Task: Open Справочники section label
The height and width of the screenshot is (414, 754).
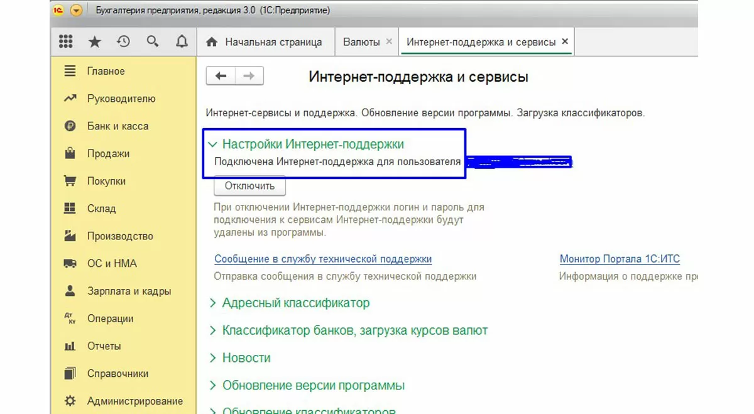Action: 117,374
